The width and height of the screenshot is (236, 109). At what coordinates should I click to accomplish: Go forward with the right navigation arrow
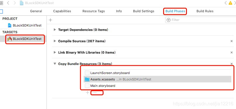click(x=15, y=3)
